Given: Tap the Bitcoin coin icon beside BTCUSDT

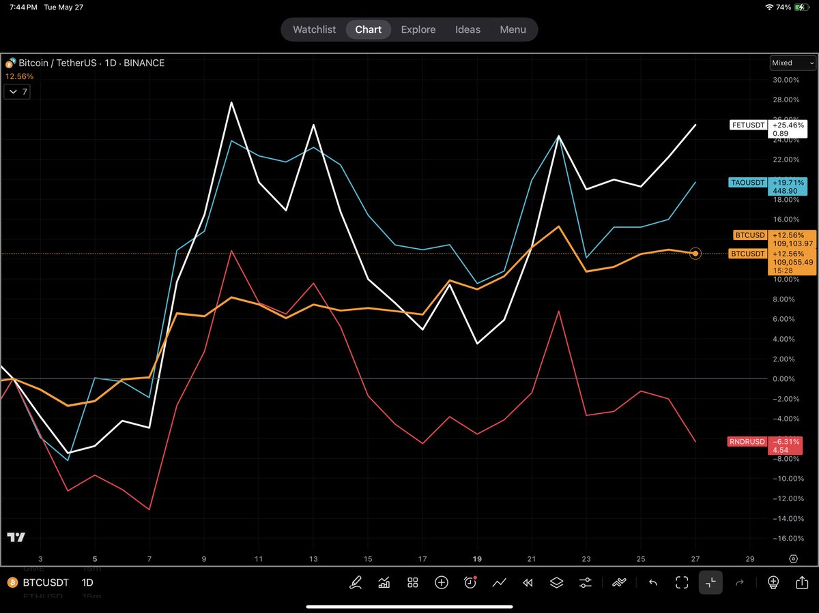Looking at the screenshot, I should point(12,583).
